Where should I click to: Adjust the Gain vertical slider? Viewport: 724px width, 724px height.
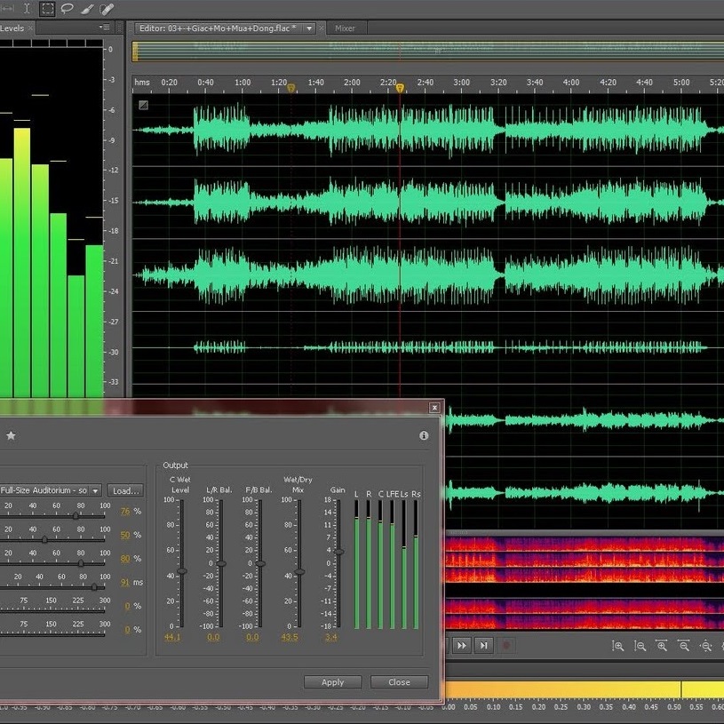coord(339,552)
